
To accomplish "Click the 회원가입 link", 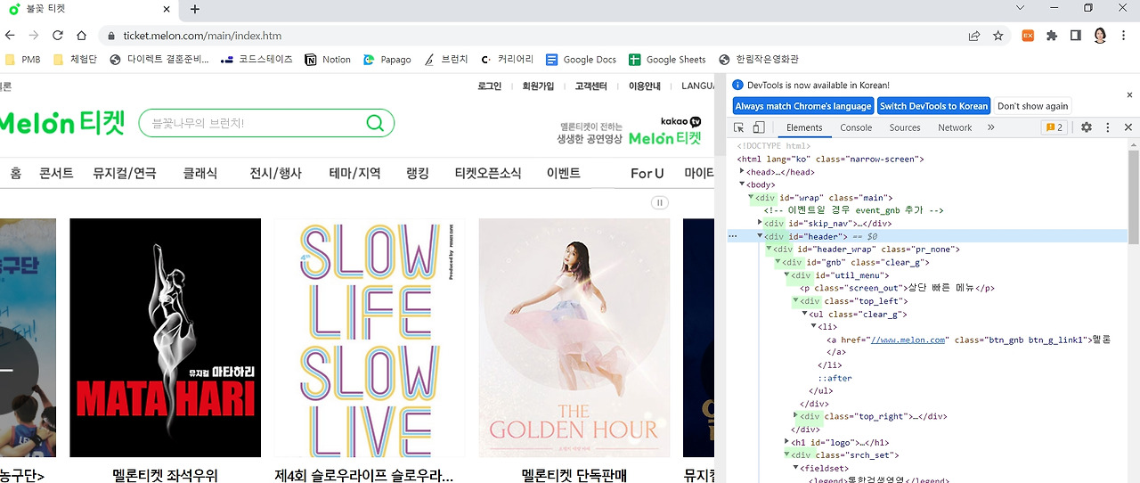I will [x=538, y=86].
